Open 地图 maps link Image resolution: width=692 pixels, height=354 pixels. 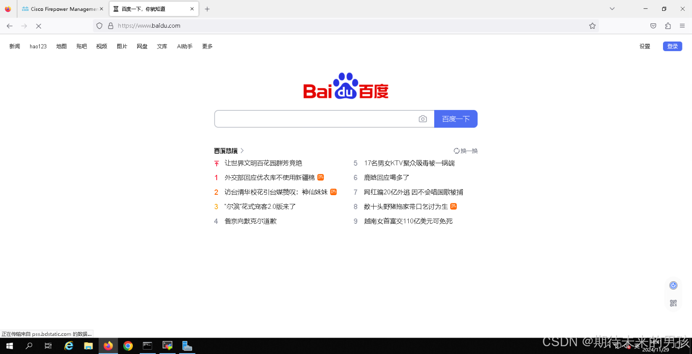[x=61, y=46]
